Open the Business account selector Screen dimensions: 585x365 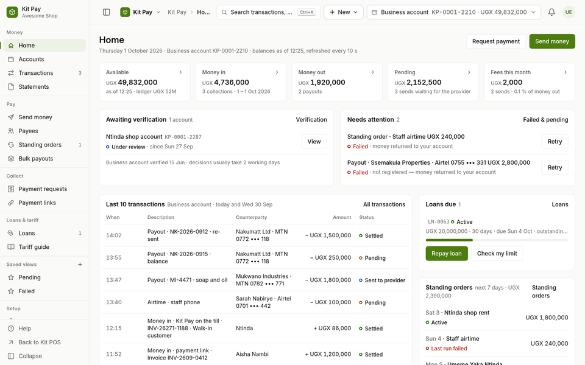coord(453,12)
